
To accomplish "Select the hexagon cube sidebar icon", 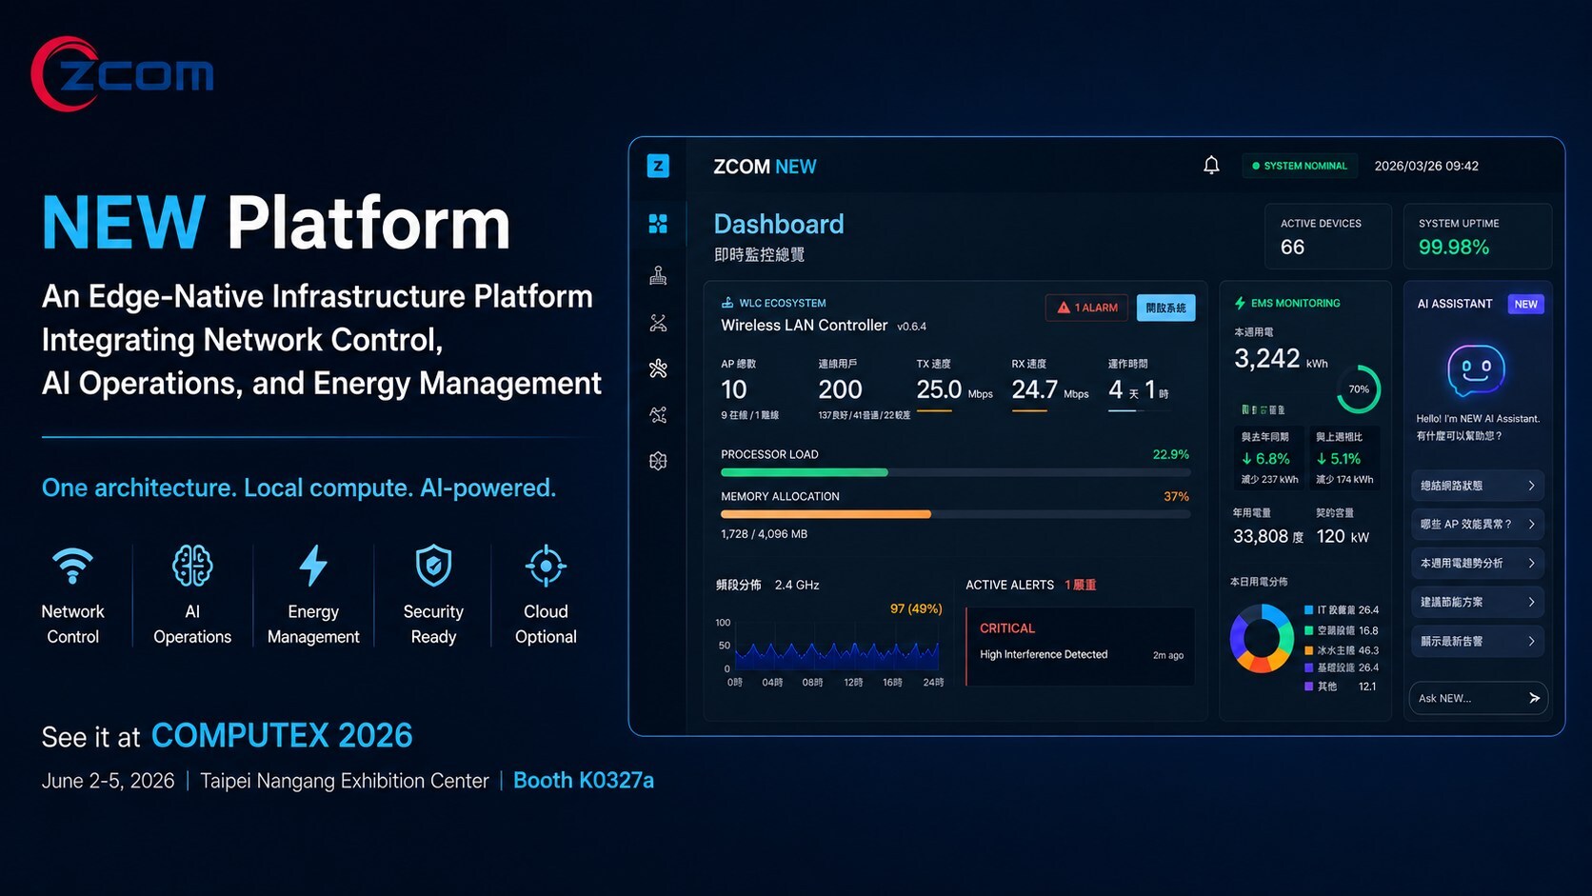I will pyautogui.click(x=658, y=461).
